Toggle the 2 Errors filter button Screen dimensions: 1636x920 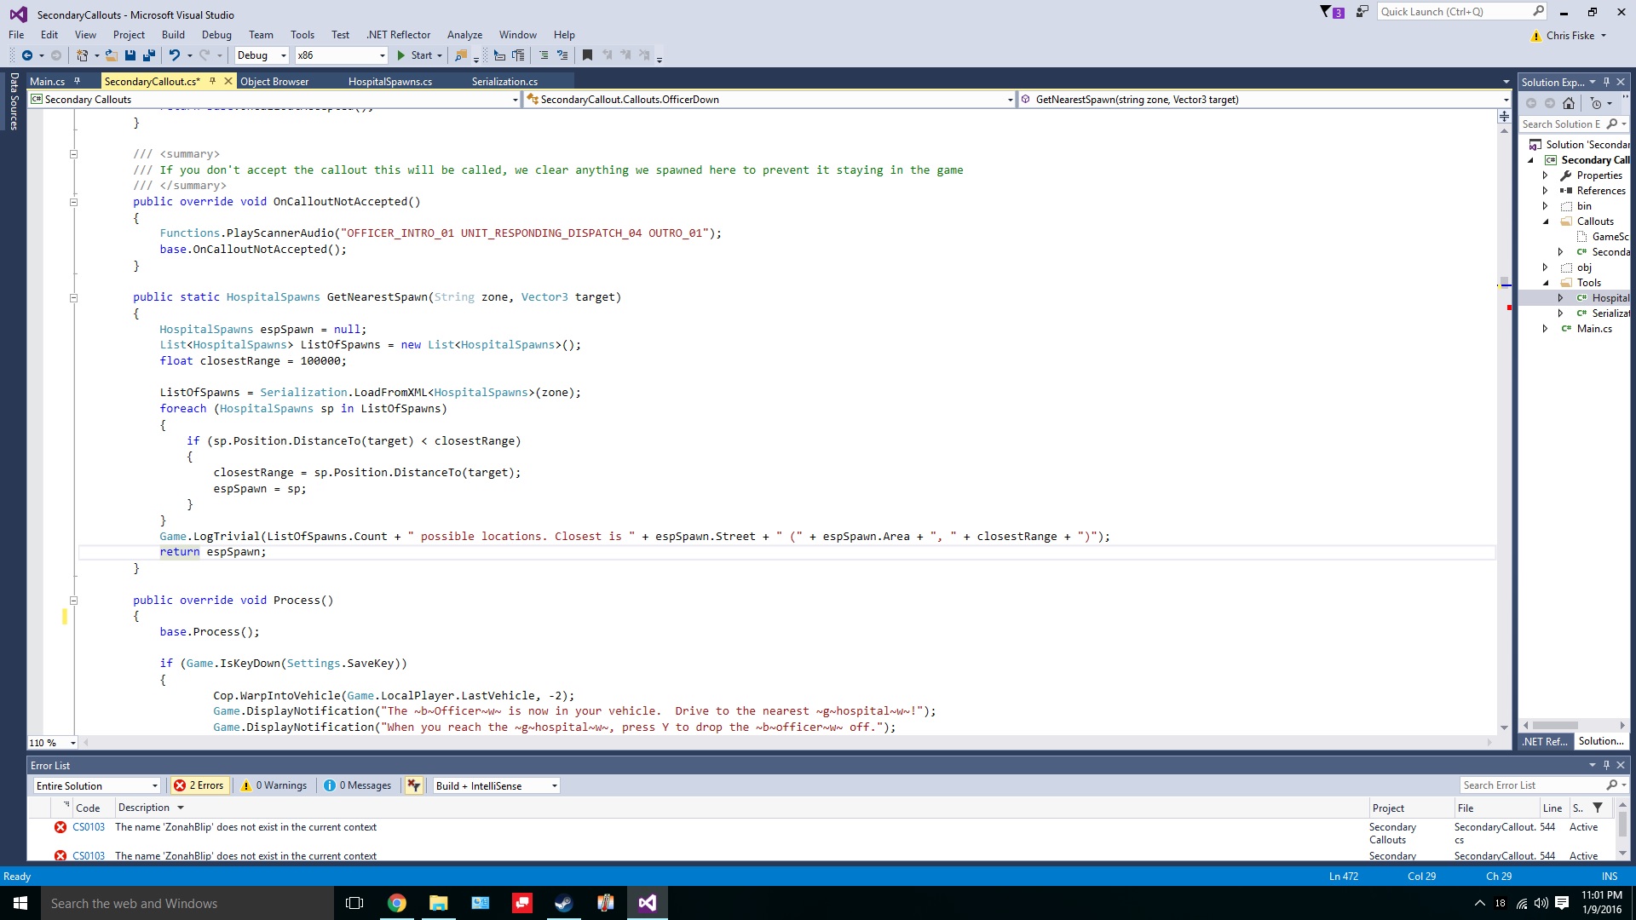[199, 785]
